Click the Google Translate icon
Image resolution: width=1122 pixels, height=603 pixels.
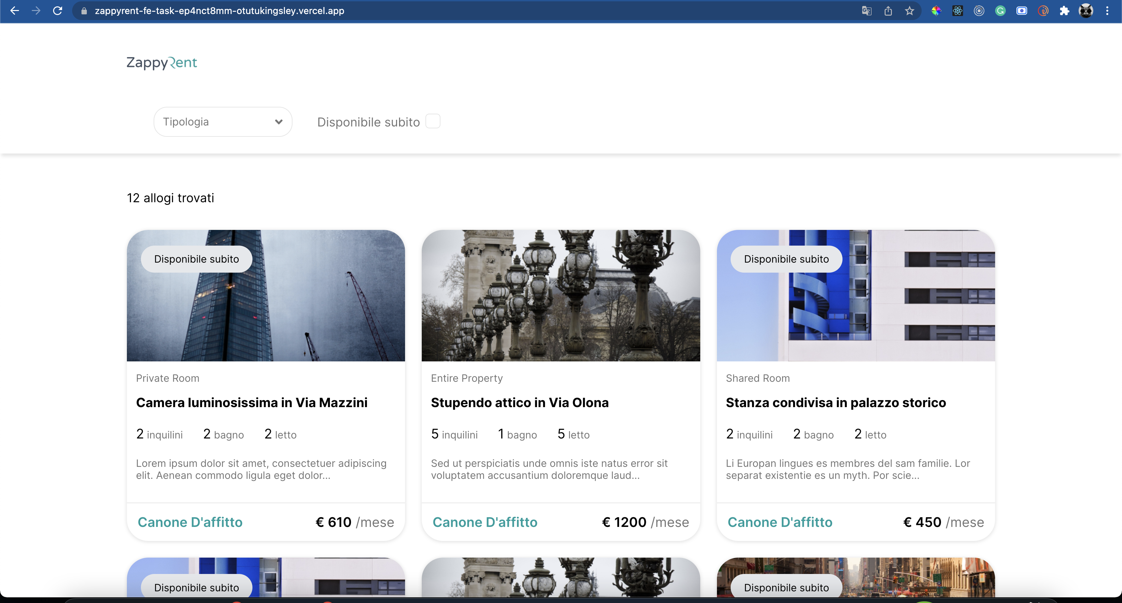866,11
